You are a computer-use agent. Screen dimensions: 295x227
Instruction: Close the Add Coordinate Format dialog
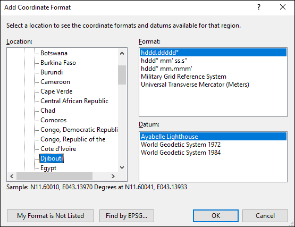[283, 7]
